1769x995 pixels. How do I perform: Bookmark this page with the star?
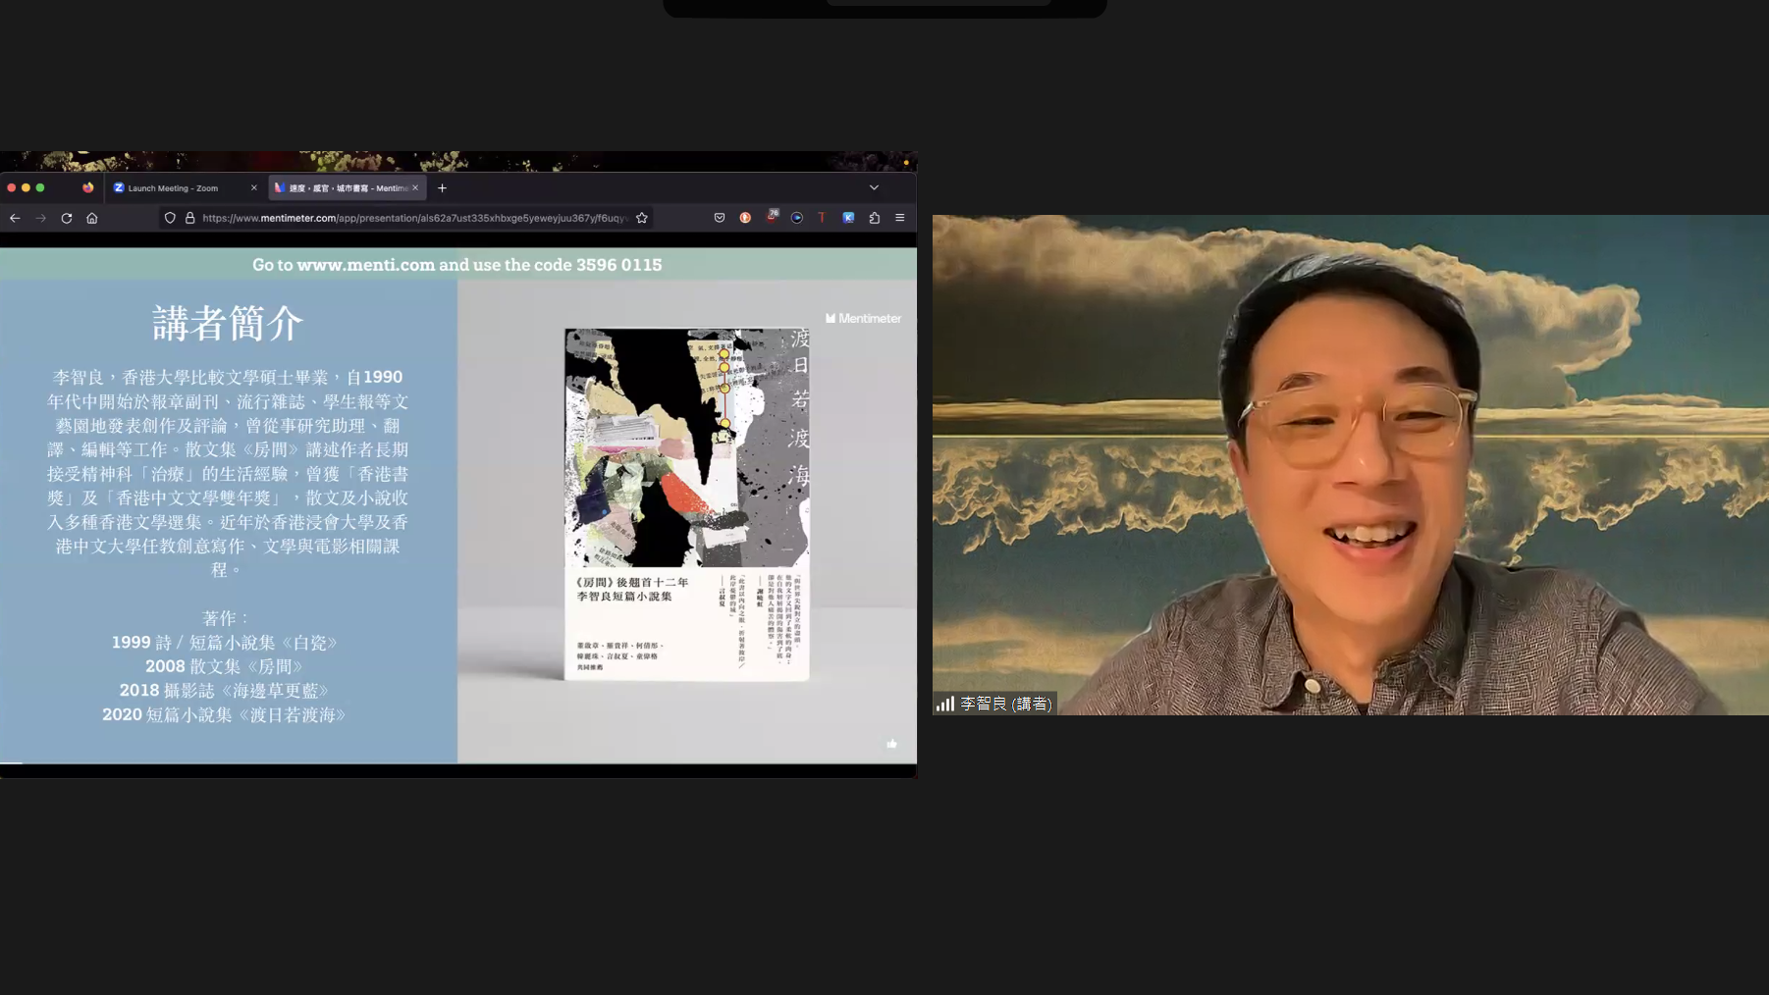[x=642, y=218]
